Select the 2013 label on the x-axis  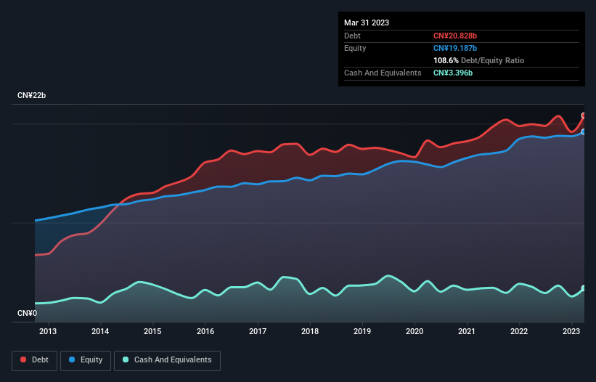pyautogui.click(x=48, y=332)
